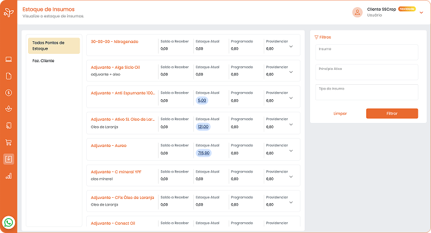Click the 121,00 Estoque Atual badge

(x=203, y=127)
